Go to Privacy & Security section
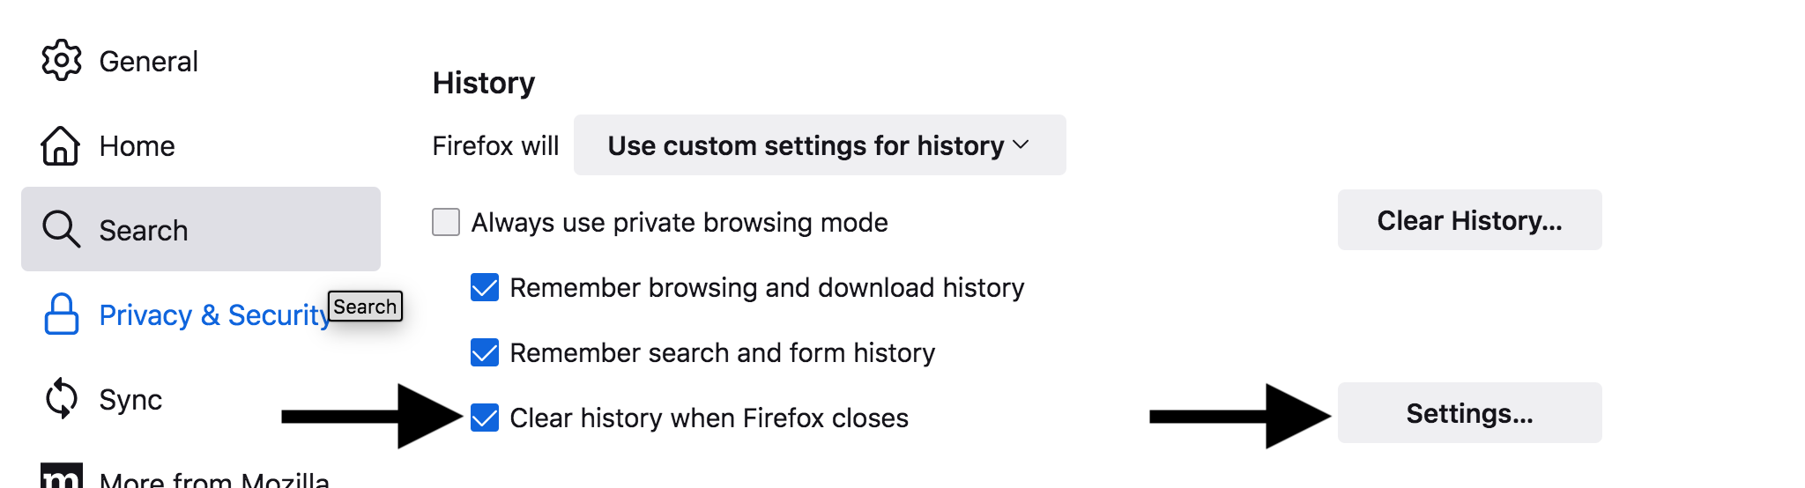 [214, 315]
